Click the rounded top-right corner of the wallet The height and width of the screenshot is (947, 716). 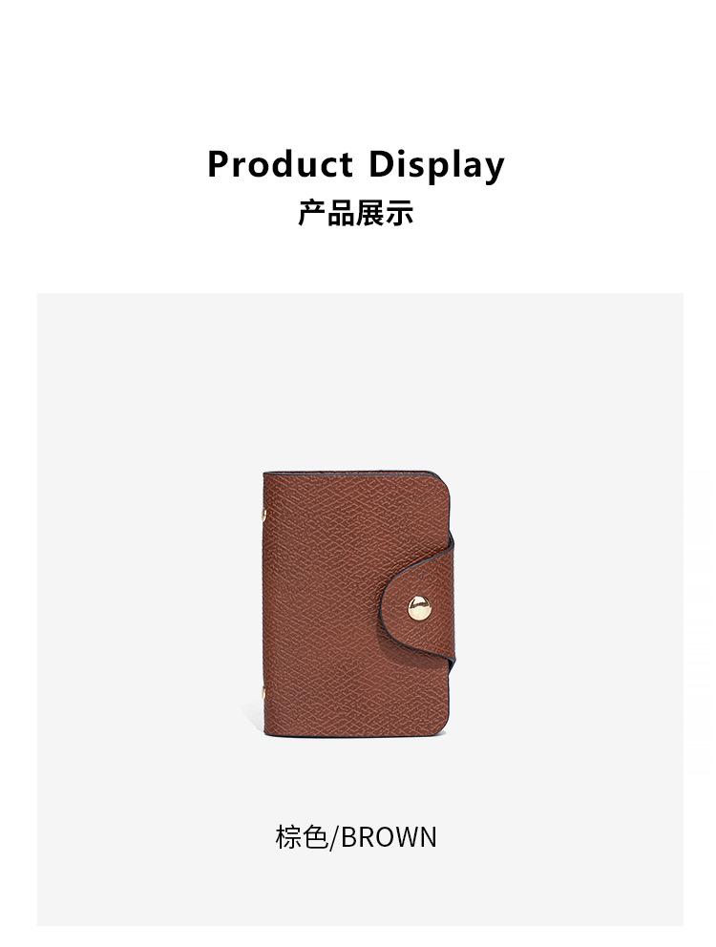pyautogui.click(x=440, y=485)
